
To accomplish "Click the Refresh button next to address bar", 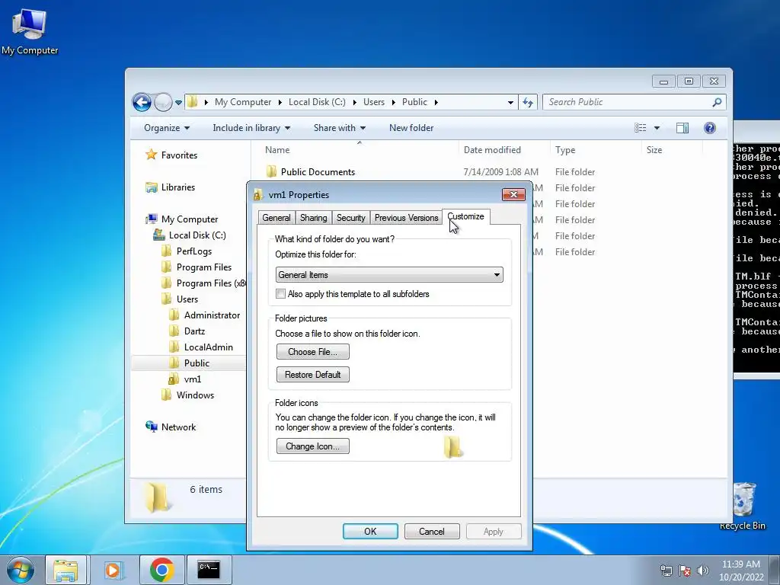I will tap(528, 103).
